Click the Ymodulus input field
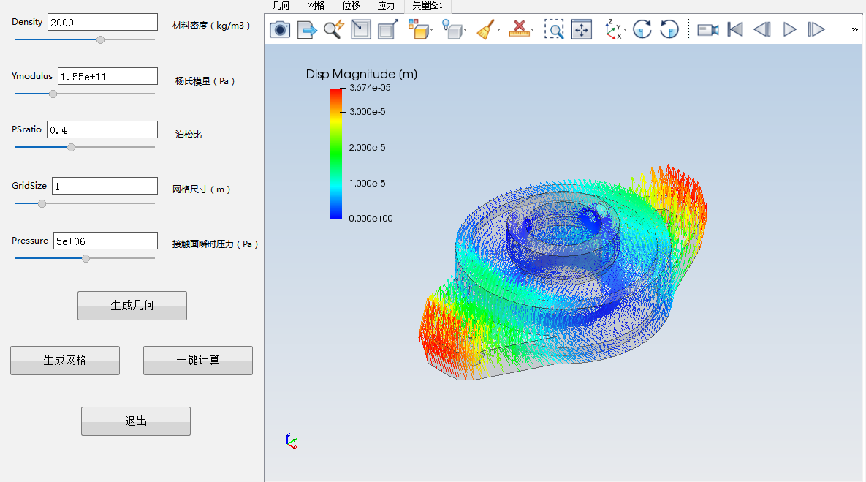Screen dimensions: 866x482 (x=107, y=76)
